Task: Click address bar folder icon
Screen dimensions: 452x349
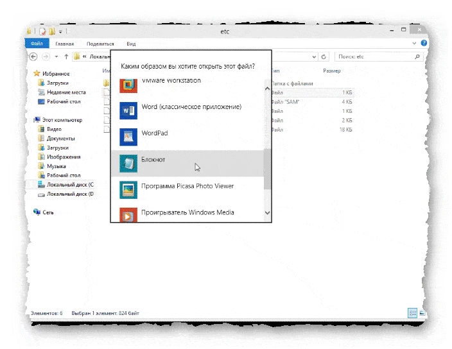Action: point(76,56)
